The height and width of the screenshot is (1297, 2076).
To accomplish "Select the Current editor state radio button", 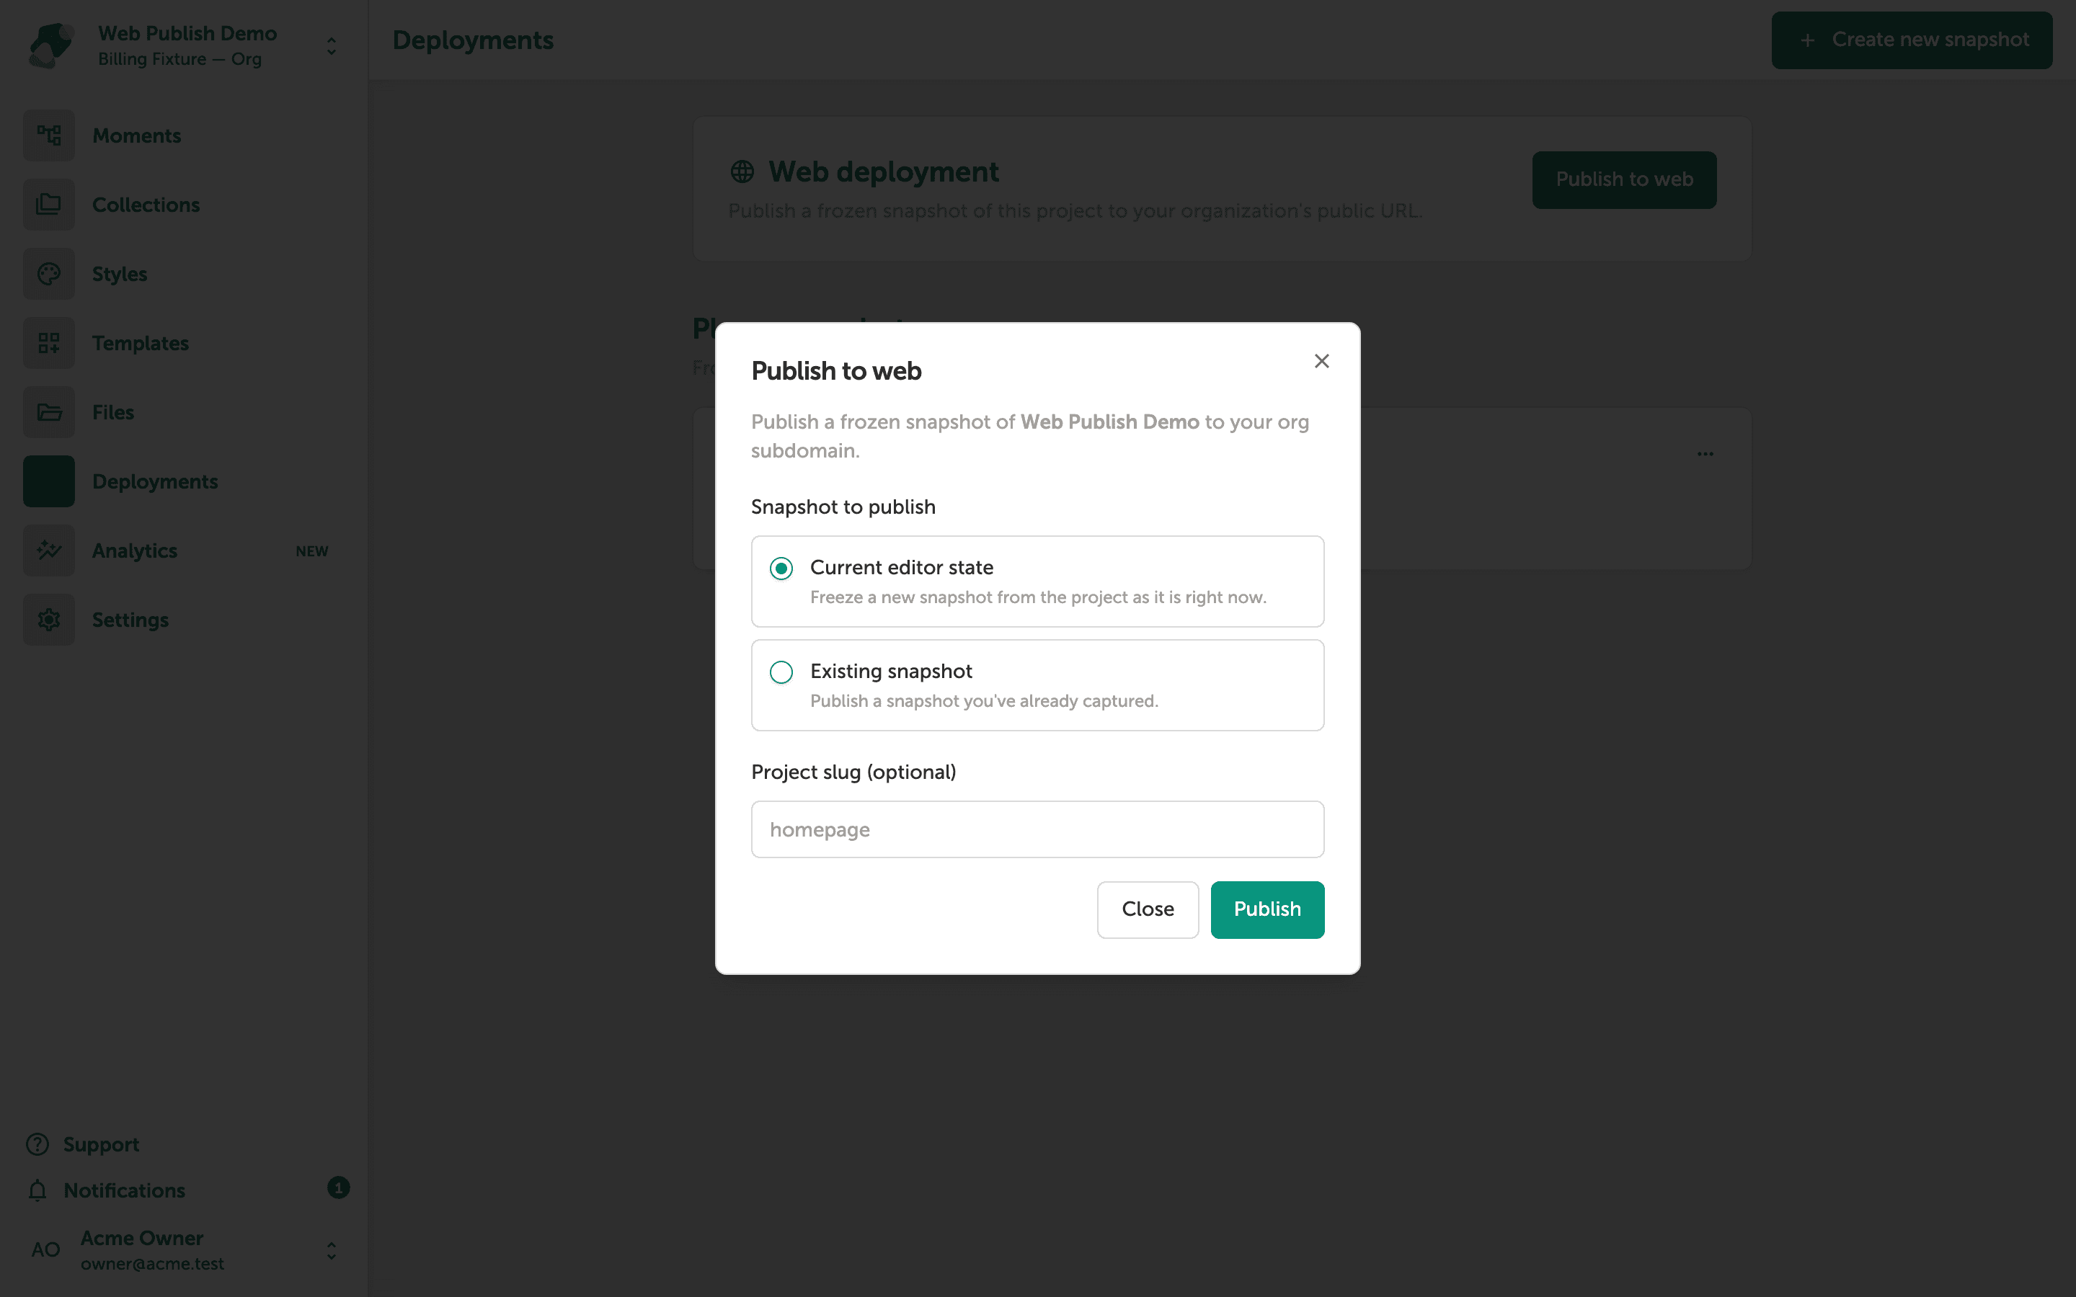I will (x=781, y=568).
